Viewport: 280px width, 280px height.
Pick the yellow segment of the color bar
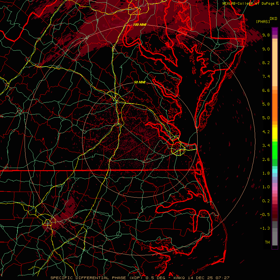point(275,133)
